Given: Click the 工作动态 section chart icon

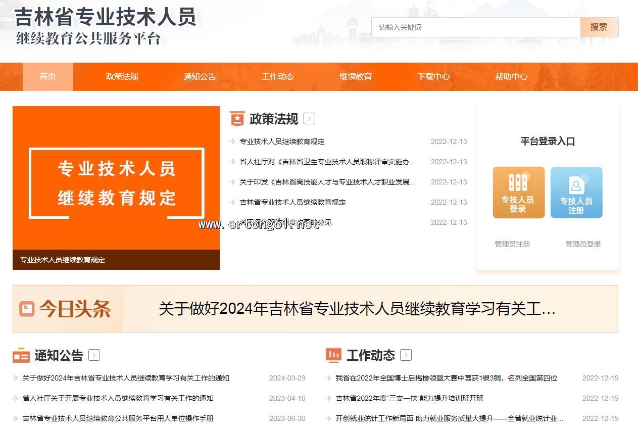Looking at the screenshot, I should pos(333,355).
